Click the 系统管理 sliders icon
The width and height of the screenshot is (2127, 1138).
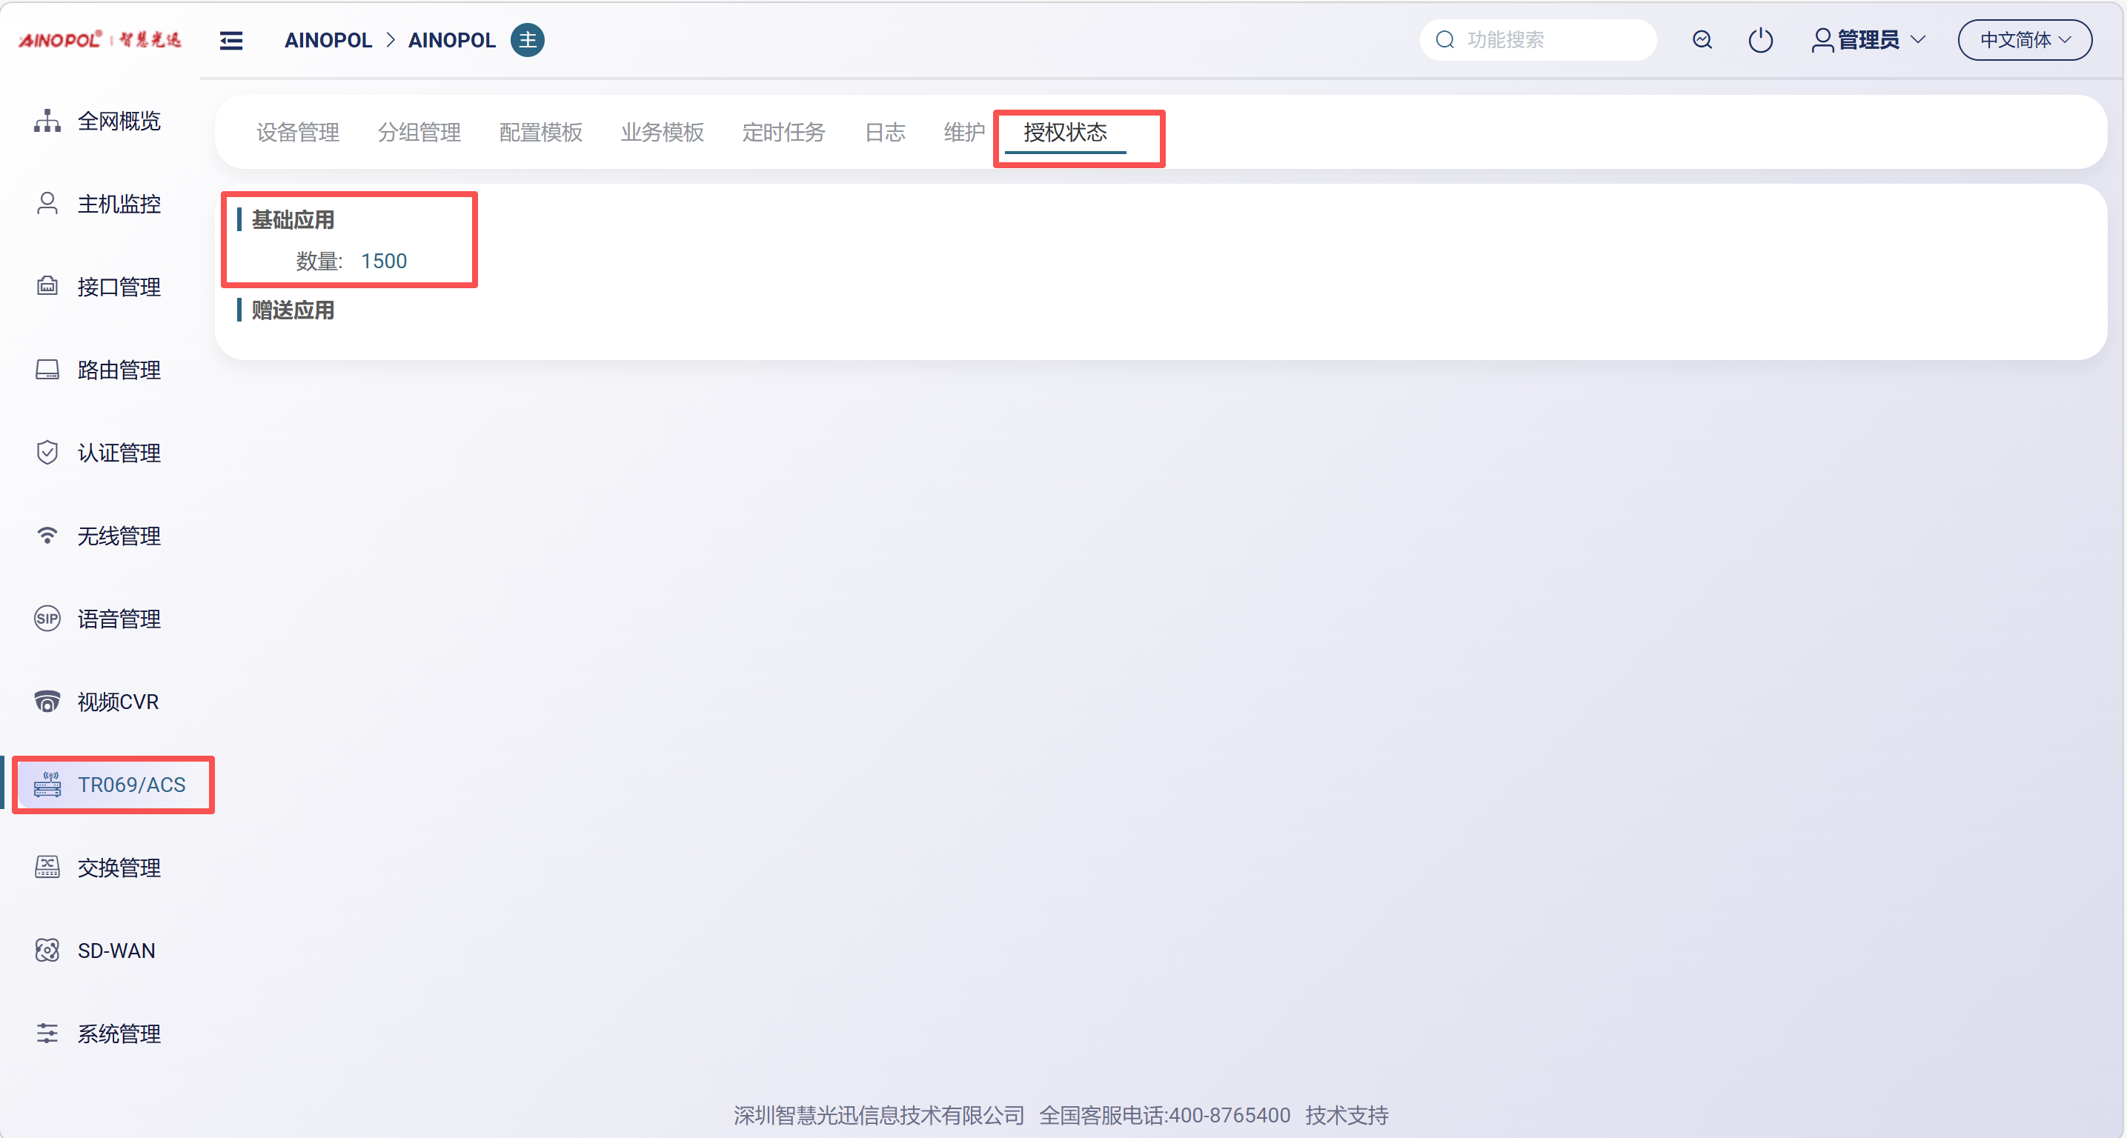47,1034
